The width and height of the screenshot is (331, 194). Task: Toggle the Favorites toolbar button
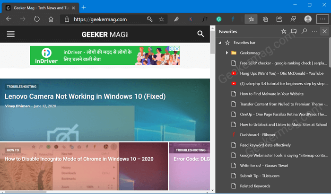tap(251, 19)
